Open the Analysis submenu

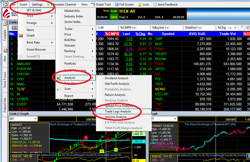76,78
